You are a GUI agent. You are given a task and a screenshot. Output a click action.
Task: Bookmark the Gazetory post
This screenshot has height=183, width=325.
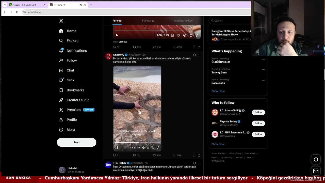tap(194, 155)
